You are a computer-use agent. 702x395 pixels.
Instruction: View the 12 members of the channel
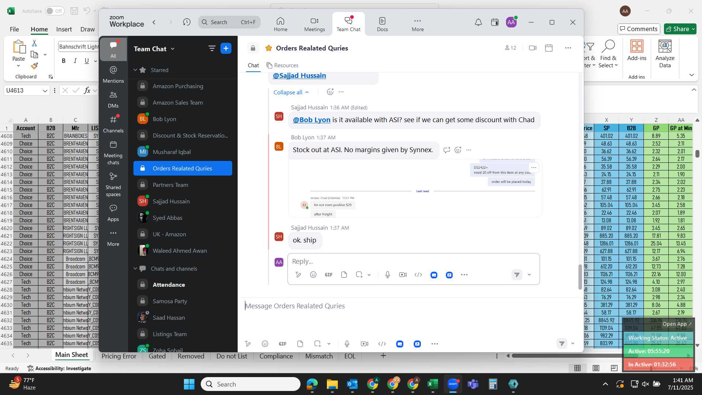pyautogui.click(x=510, y=48)
